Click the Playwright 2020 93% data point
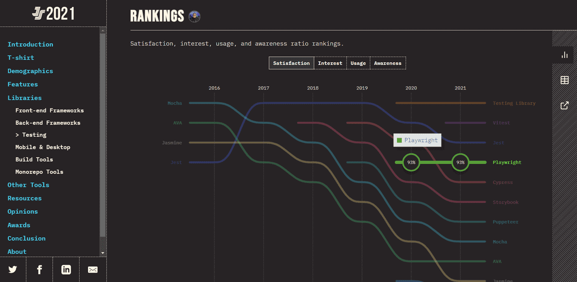 click(x=411, y=162)
